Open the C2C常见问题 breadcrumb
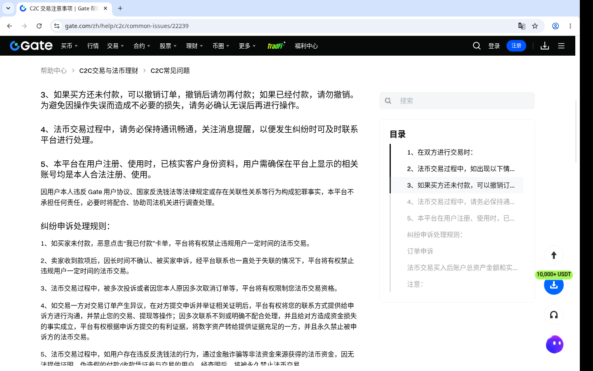The width and height of the screenshot is (593, 371). 170,70
